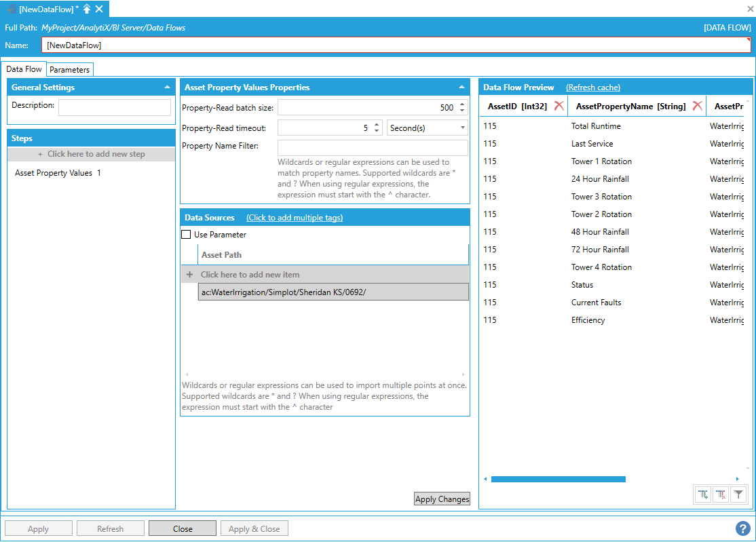Collapse the Asset Property Values Properties panel
The height and width of the screenshot is (542, 756).
click(461, 88)
